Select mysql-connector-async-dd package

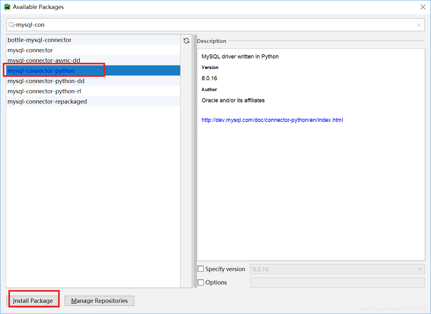coord(93,60)
